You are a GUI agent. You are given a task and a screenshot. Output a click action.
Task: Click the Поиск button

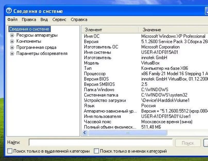click(x=188, y=143)
